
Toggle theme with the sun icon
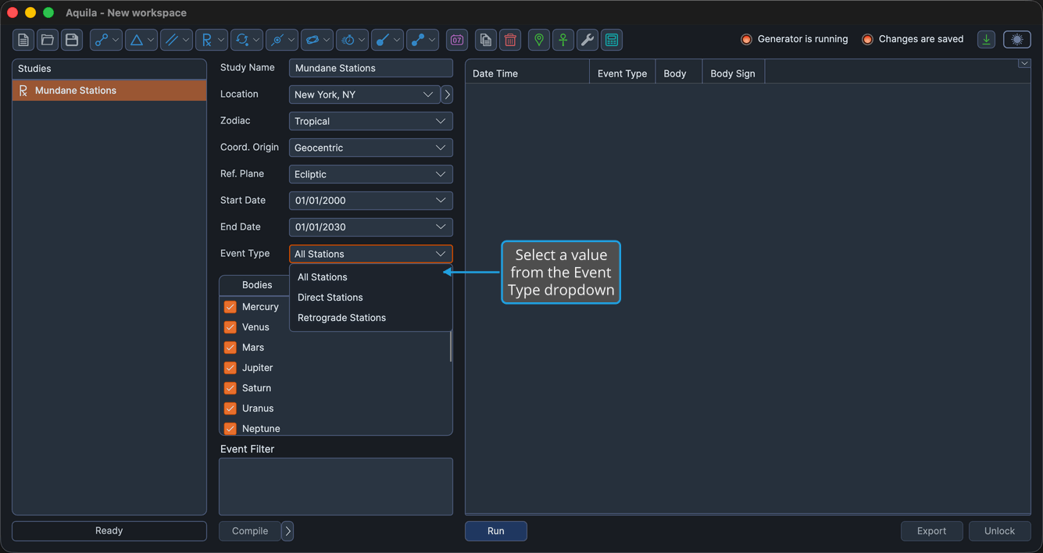1017,39
